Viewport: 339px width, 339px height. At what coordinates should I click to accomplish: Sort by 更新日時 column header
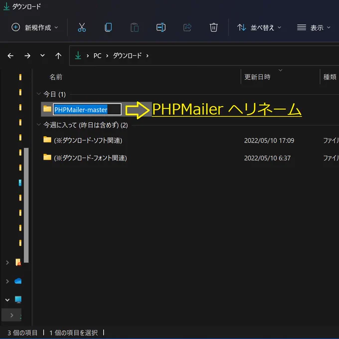[257, 77]
